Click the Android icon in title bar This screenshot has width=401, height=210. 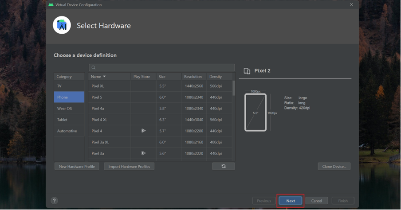click(51, 4)
